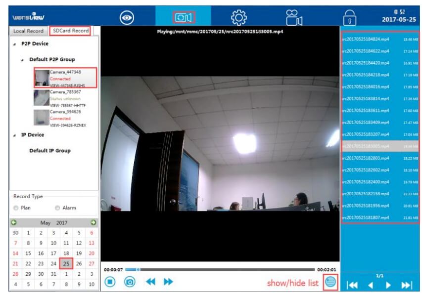Switch to the SDCard Record tab
This screenshot has height=297, width=422.
click(71, 31)
